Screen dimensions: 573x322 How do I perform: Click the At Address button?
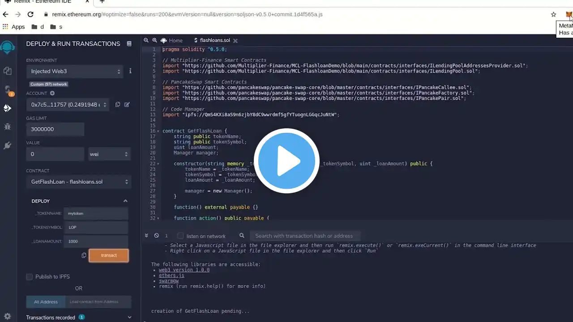tap(46, 302)
